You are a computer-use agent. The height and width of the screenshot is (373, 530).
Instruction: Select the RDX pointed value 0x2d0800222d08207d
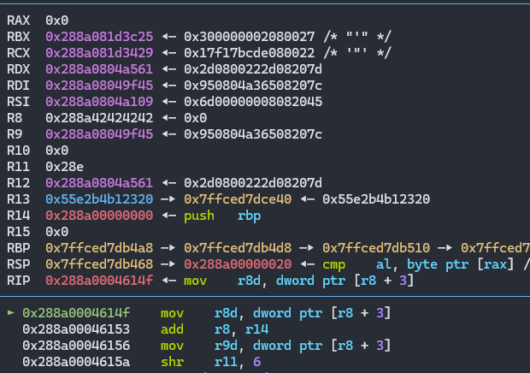point(253,69)
